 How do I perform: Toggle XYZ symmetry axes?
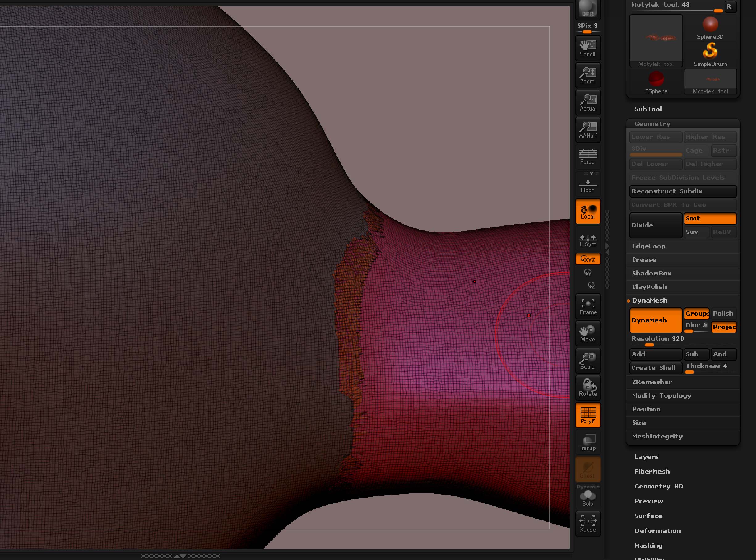pos(588,259)
